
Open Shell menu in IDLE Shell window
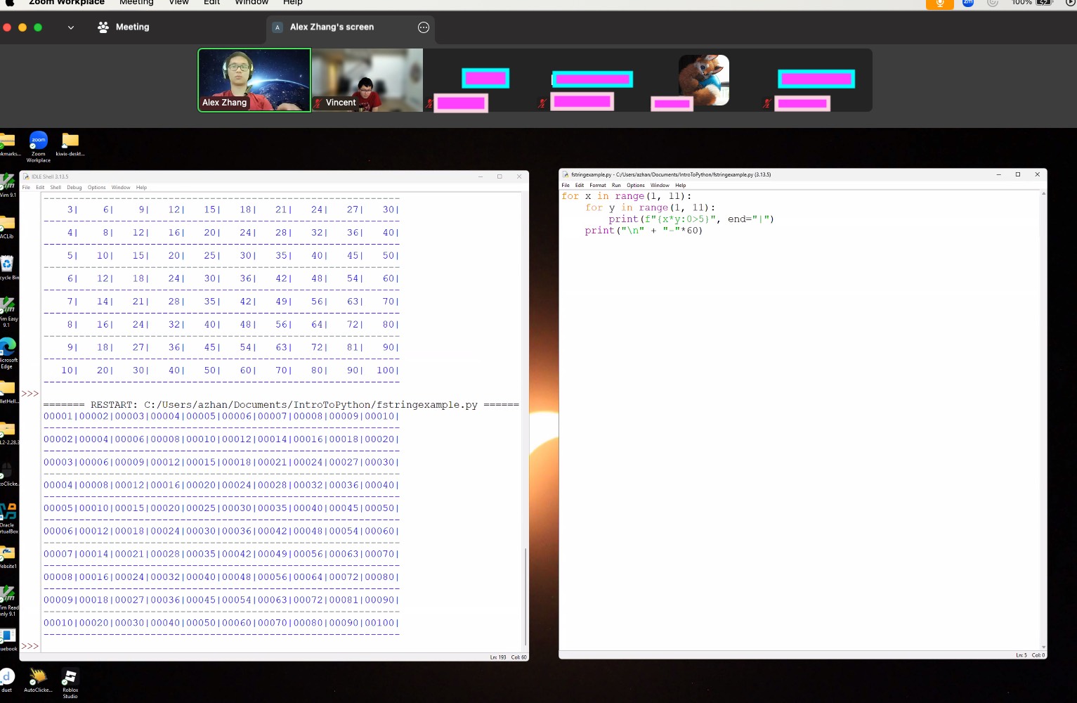click(56, 188)
